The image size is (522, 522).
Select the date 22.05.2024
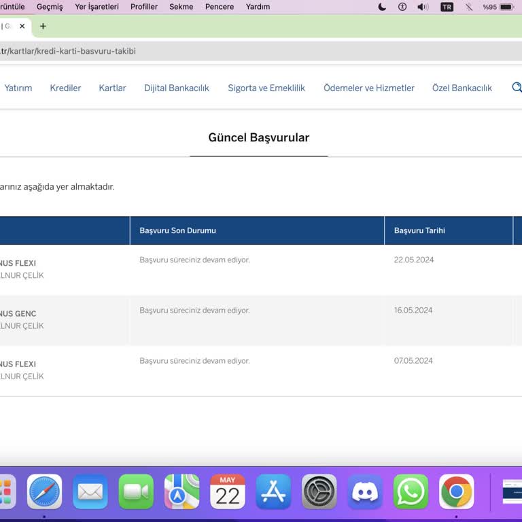(414, 260)
